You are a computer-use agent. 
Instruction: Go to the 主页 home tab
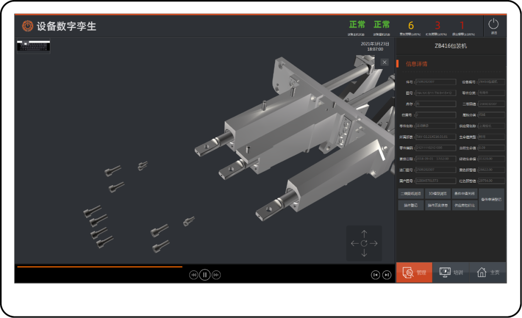tap(488, 273)
